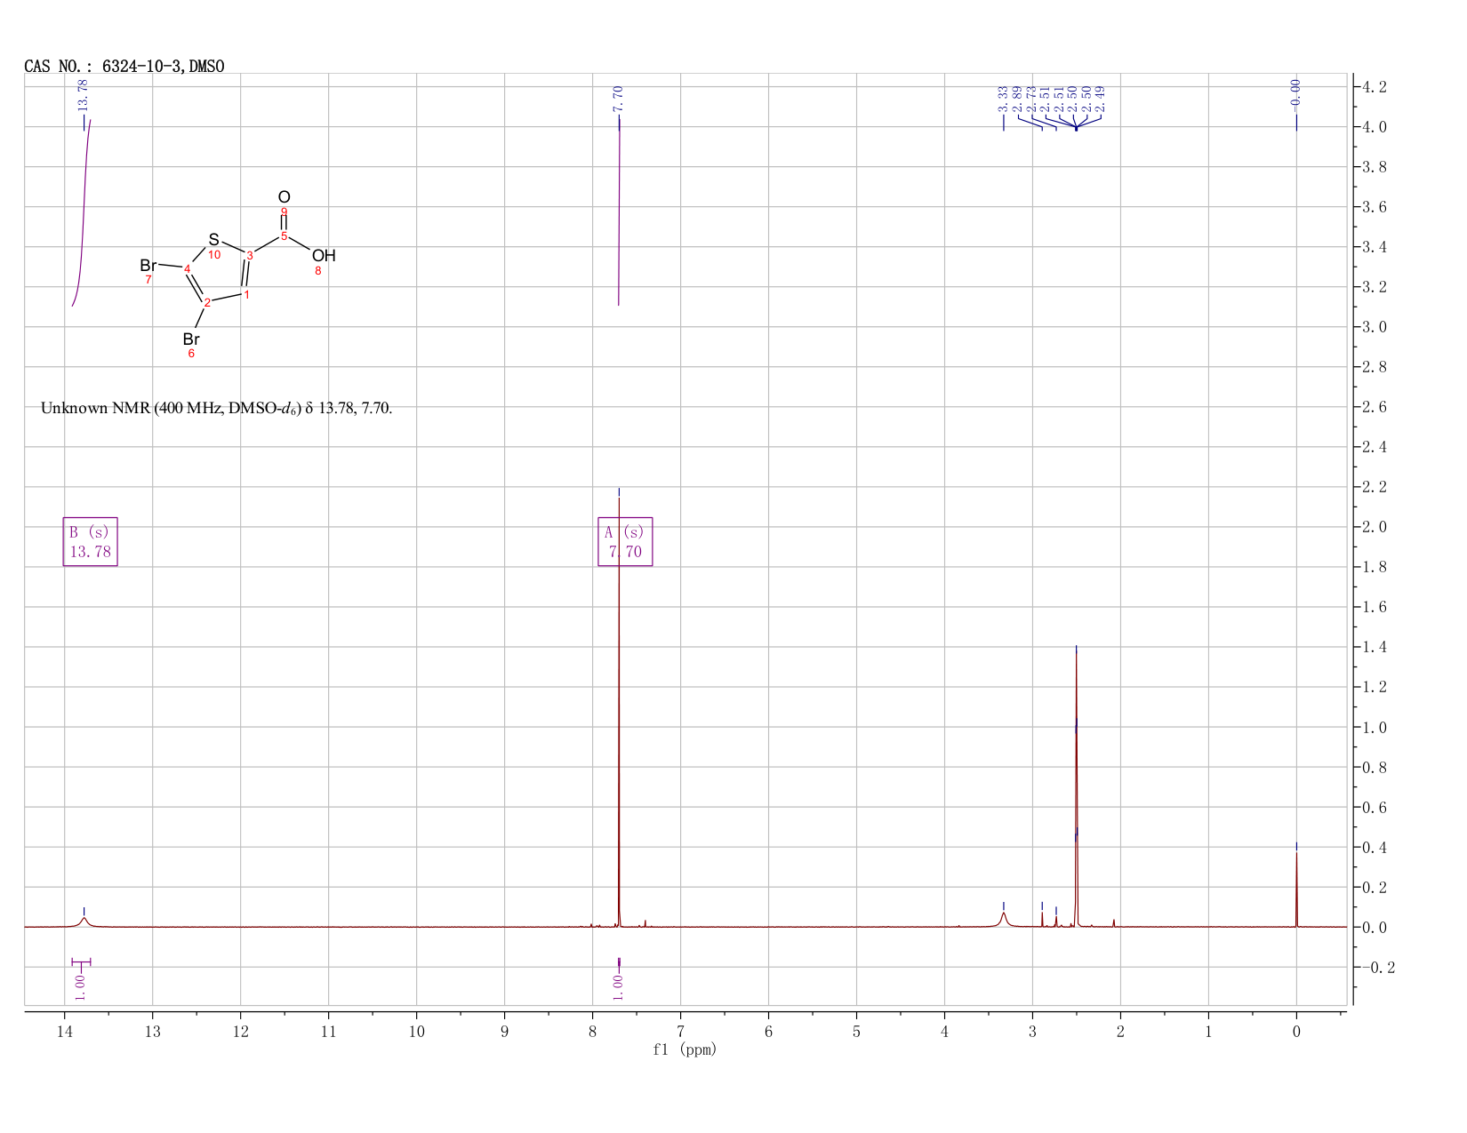Click the 2.89 peak label
This screenshot has width=1467, height=1133.
click(1016, 98)
